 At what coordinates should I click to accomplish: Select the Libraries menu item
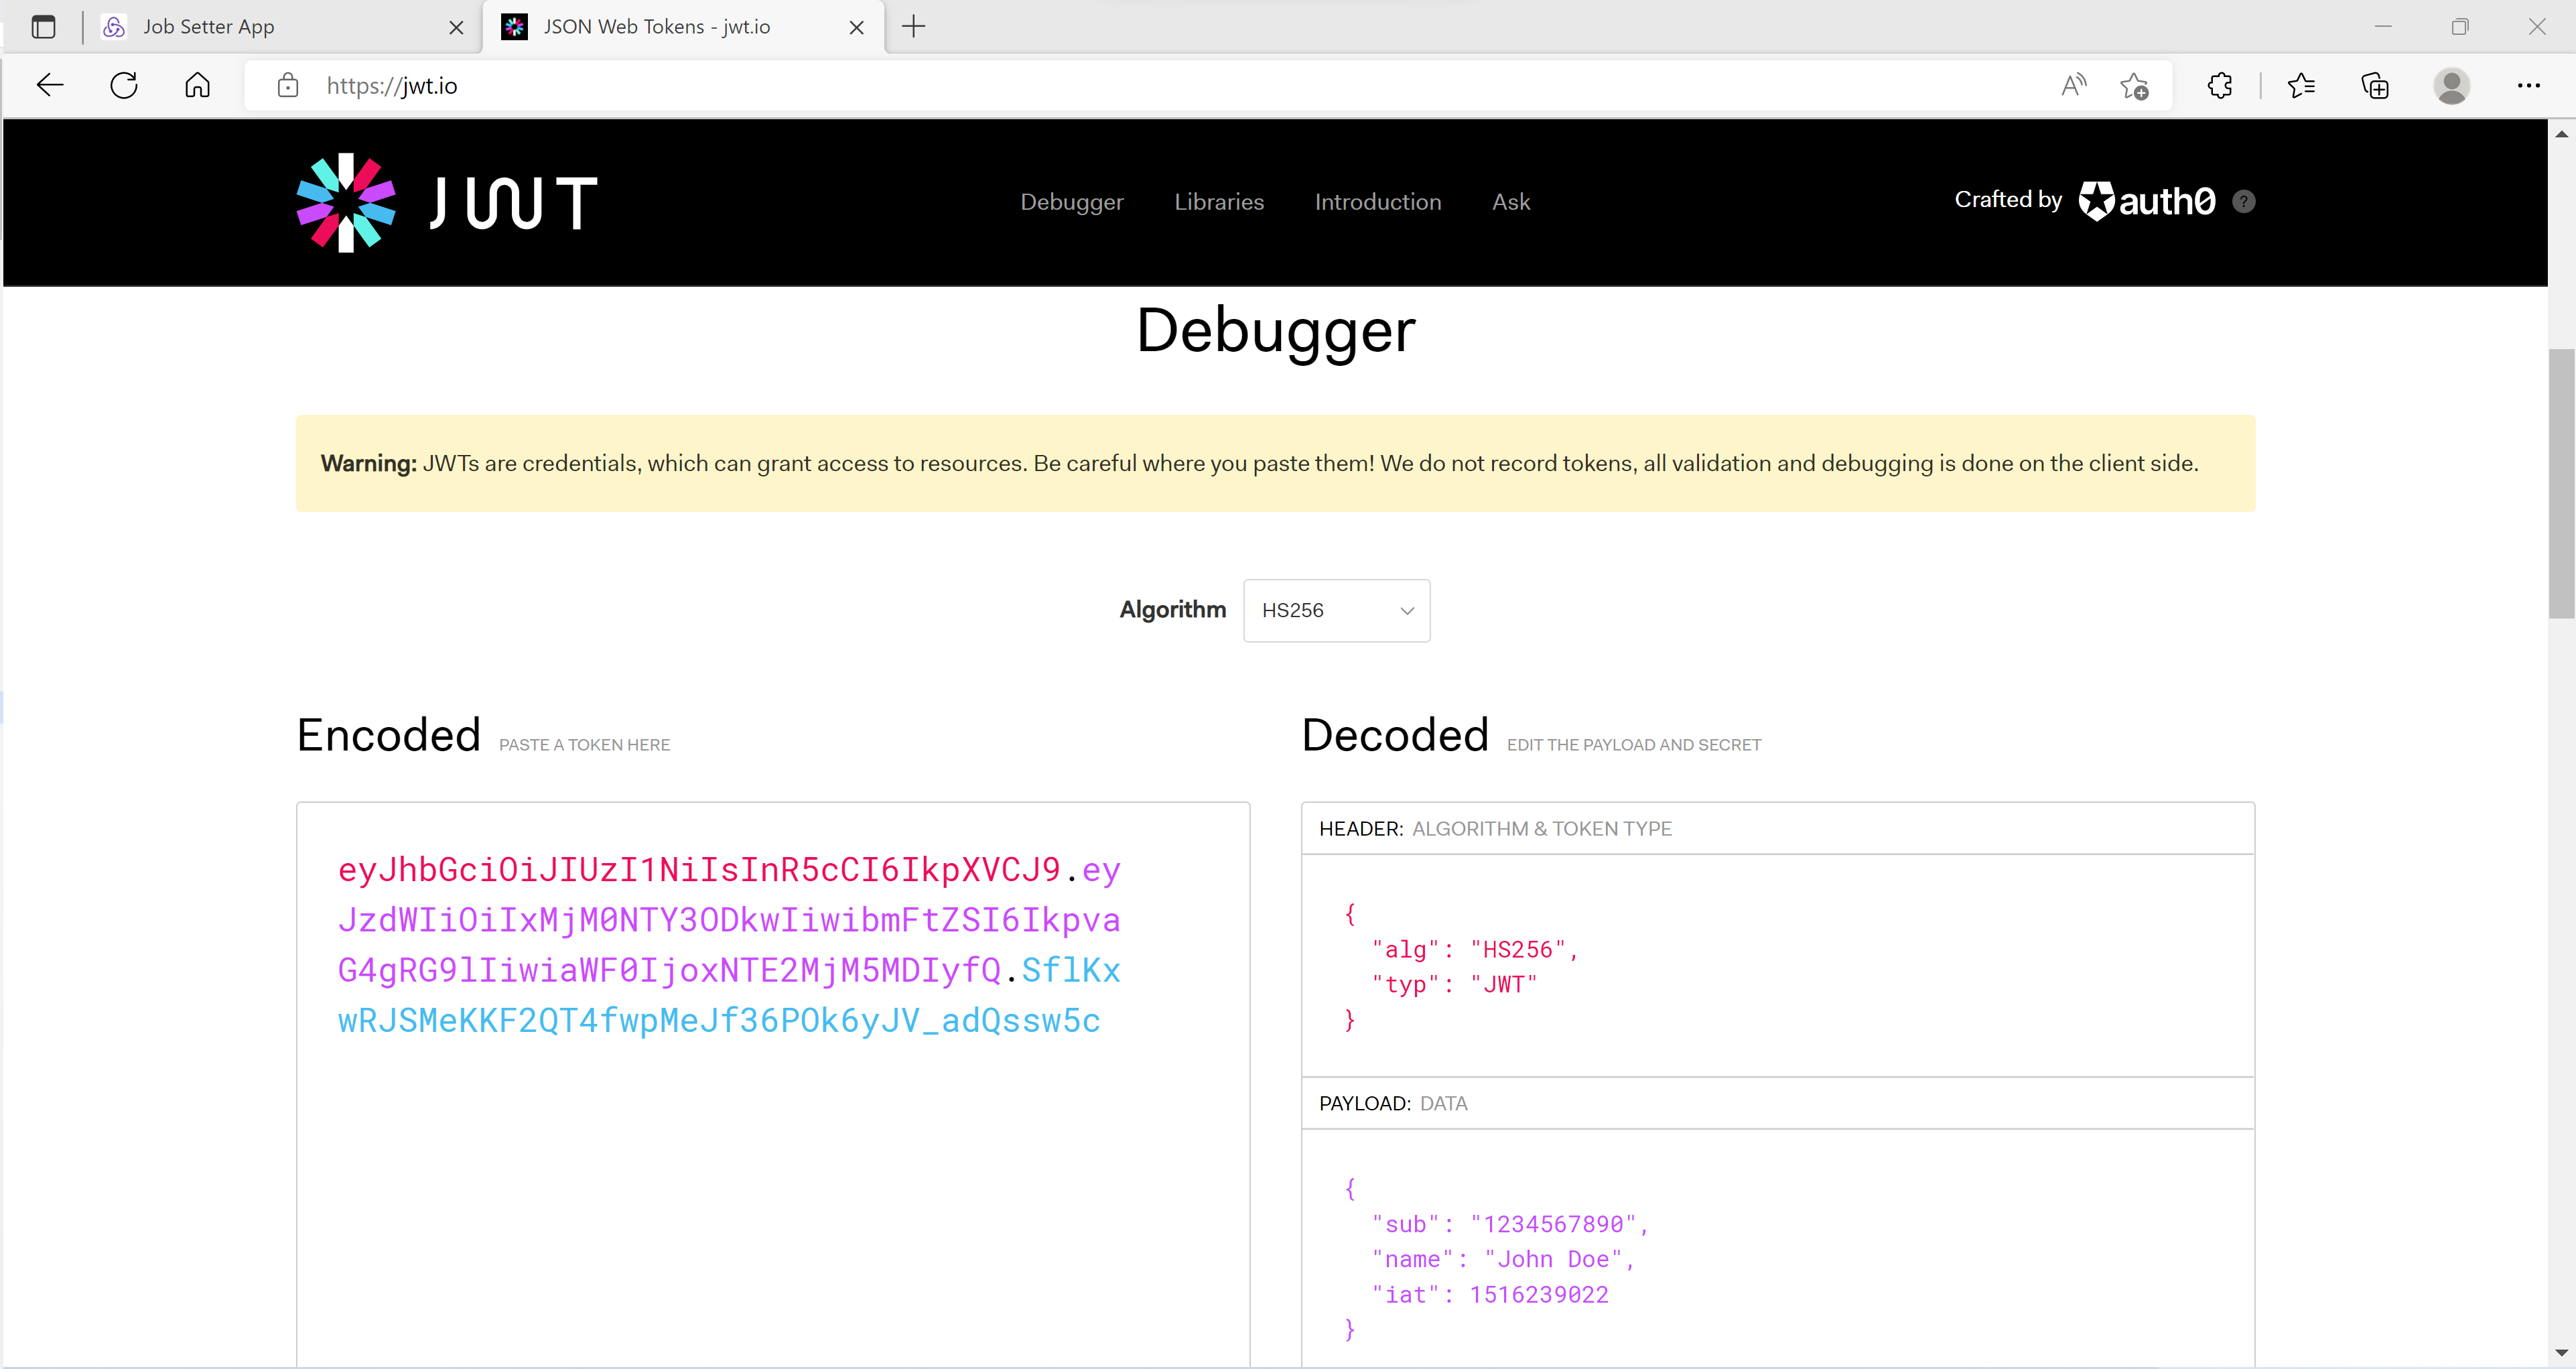tap(1219, 201)
